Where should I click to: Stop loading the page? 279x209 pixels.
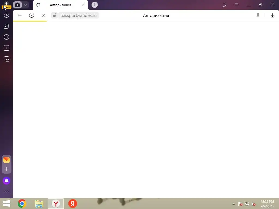pos(44,15)
